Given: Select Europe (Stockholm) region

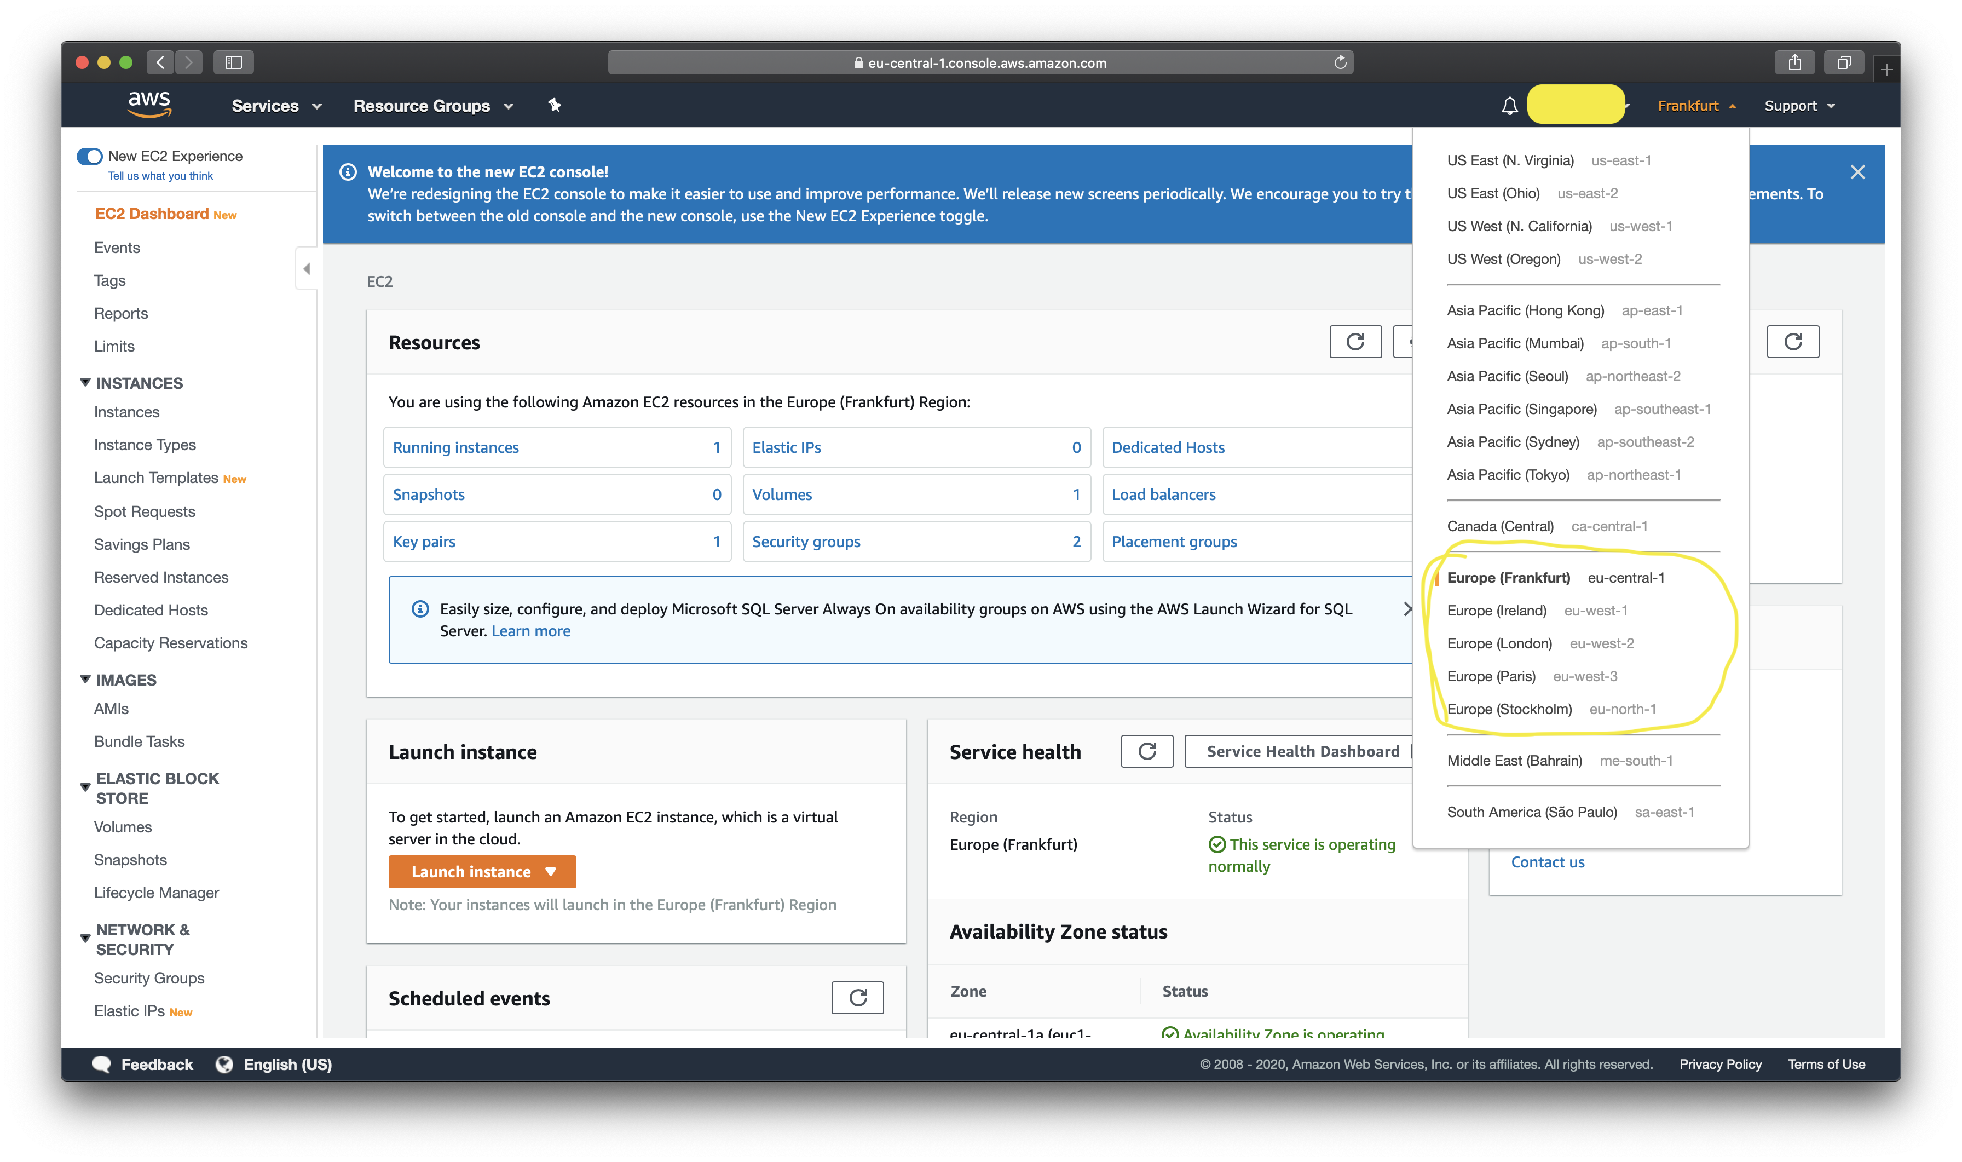Looking at the screenshot, I should tap(1551, 710).
